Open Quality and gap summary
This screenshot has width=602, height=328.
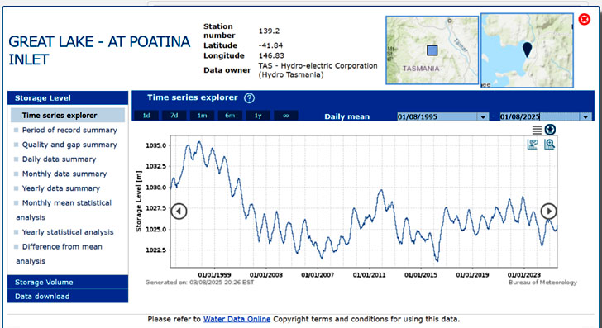(x=69, y=145)
